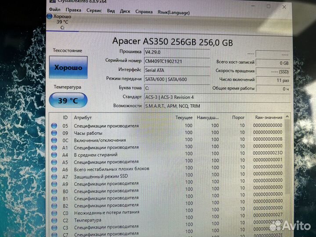Select the Часы работы attribute row

point(167,133)
